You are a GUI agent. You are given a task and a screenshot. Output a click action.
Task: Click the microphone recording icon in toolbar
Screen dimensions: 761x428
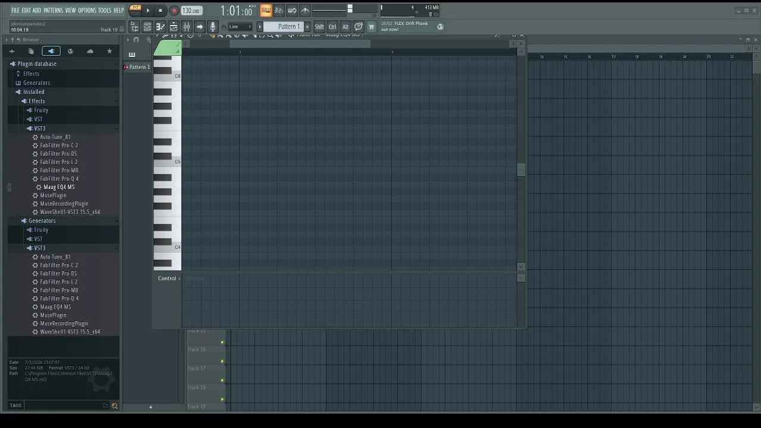[x=213, y=27]
